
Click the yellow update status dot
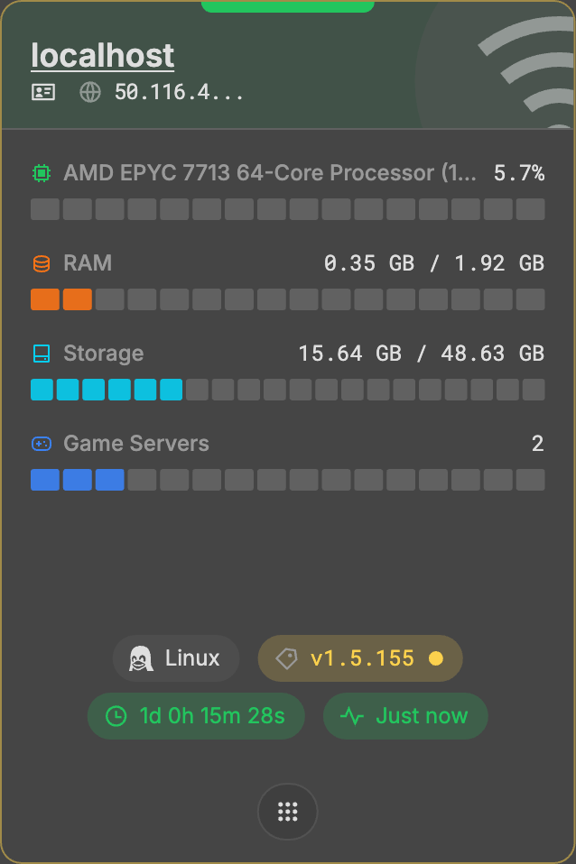pyautogui.click(x=436, y=658)
